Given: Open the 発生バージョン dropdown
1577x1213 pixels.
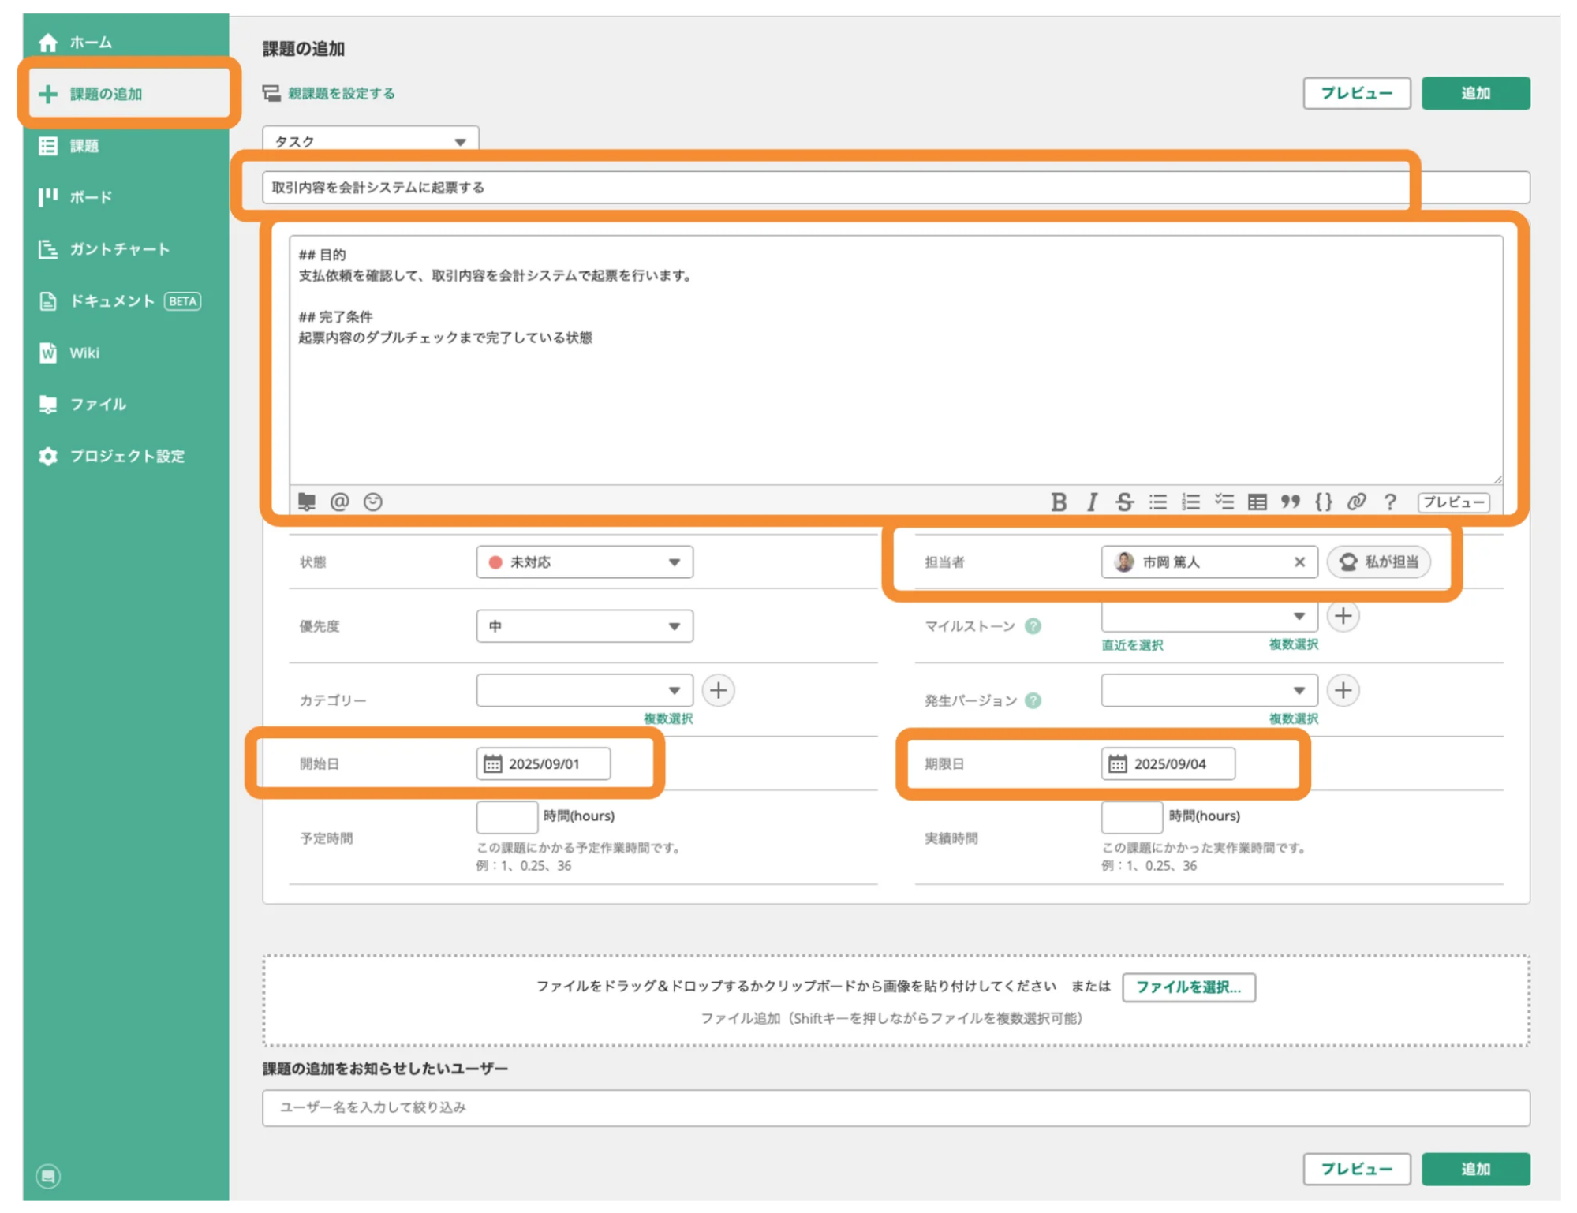Looking at the screenshot, I should coord(1209,690).
